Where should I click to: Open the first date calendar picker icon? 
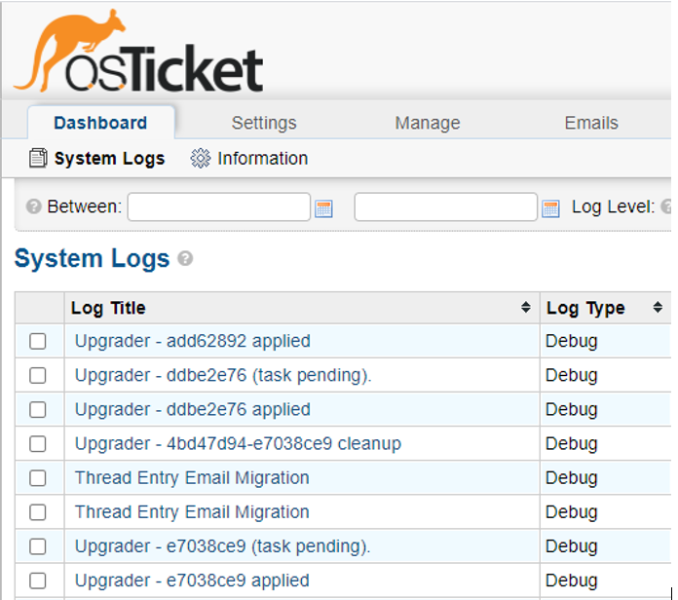point(324,208)
